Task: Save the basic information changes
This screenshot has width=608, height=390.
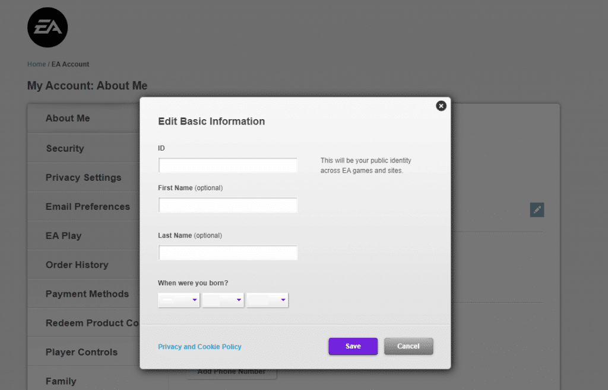Action: tap(353, 346)
